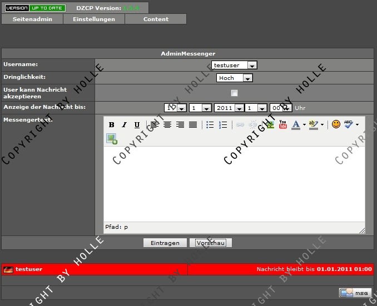Click the insert link icon
The width and height of the screenshot is (377, 306).
[240, 124]
